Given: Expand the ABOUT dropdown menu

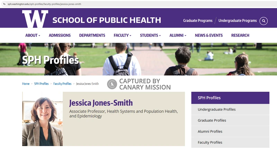Looking at the screenshot, I should coord(33,35).
